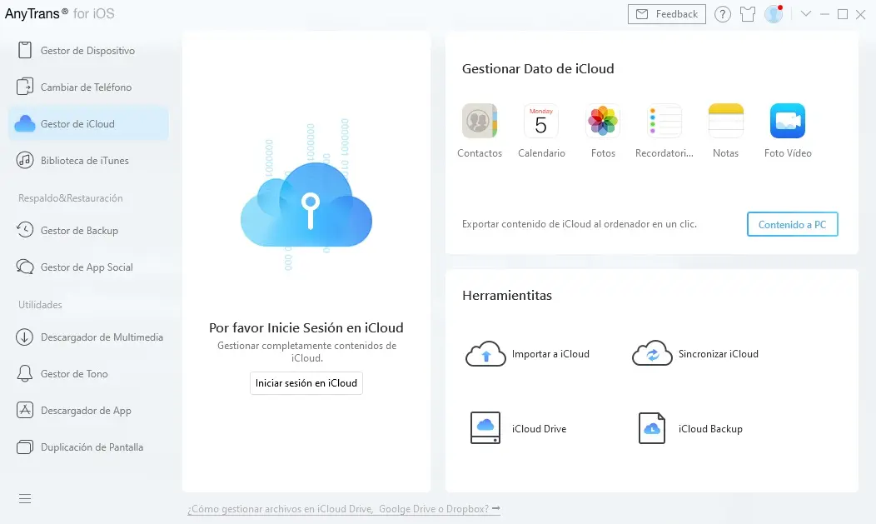The width and height of the screenshot is (876, 524).
Task: Click the Importar a iCloud label
Action: click(550, 353)
